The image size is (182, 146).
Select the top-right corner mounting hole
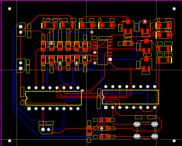[174, 9]
